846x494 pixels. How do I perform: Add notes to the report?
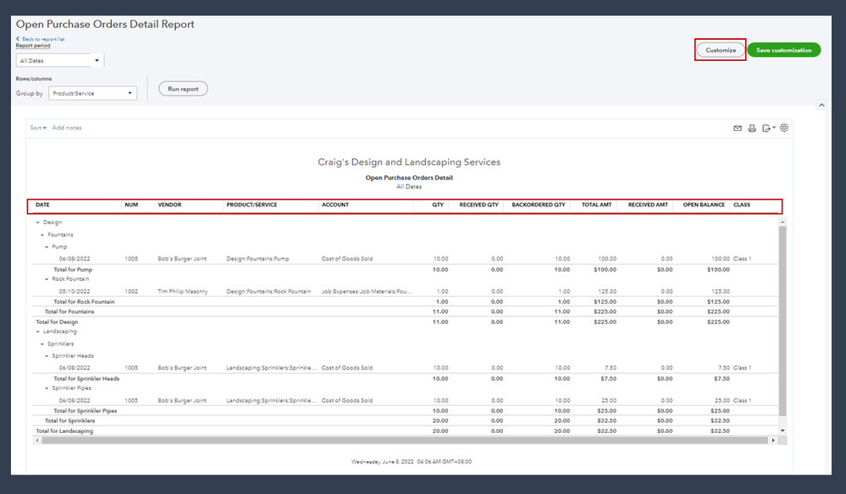(66, 128)
